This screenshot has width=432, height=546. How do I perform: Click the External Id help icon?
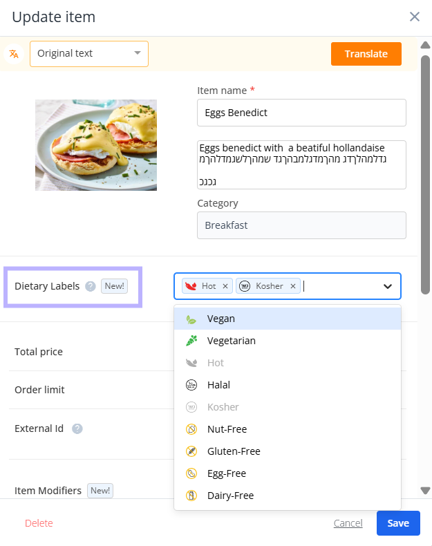(x=77, y=429)
